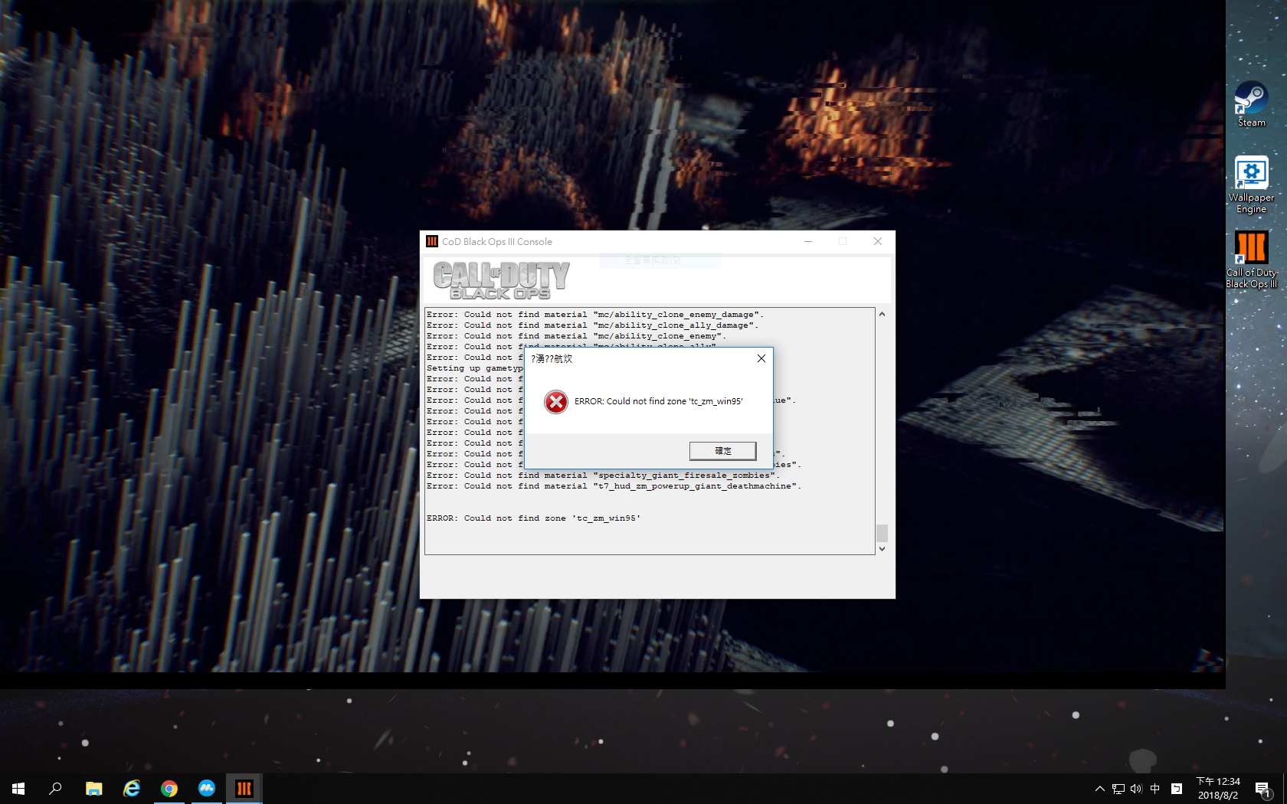Open the clock showing 下午 12:34
The image size is (1287, 804).
[x=1218, y=788]
